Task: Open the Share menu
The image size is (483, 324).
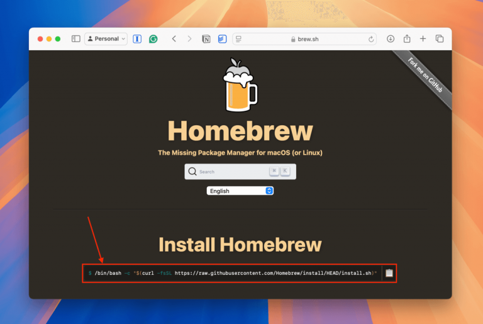Action: click(x=407, y=39)
